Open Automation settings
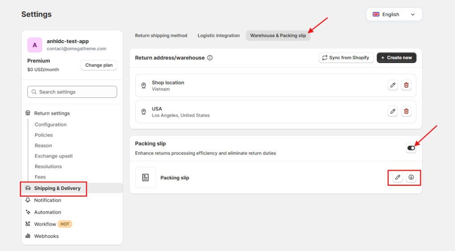 click(x=48, y=212)
